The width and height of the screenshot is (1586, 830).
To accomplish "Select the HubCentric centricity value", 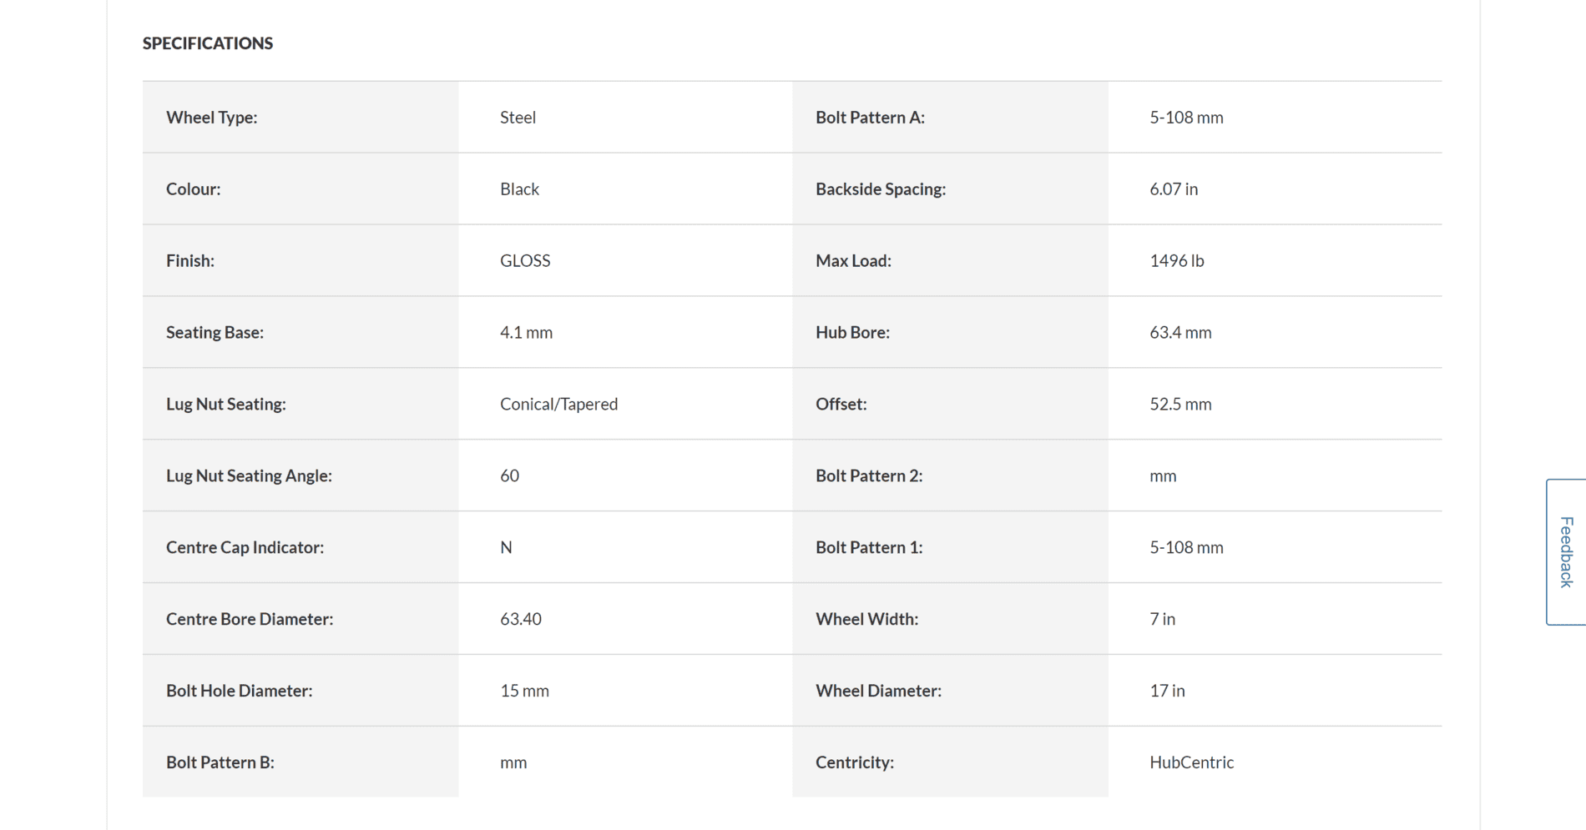I will [x=1191, y=763].
